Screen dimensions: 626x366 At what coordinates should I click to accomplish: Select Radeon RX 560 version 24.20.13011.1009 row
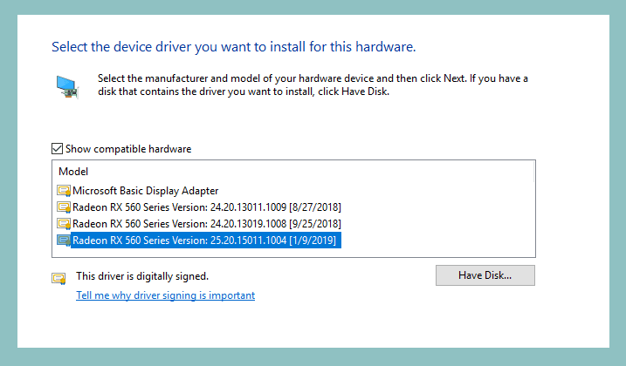pos(206,207)
